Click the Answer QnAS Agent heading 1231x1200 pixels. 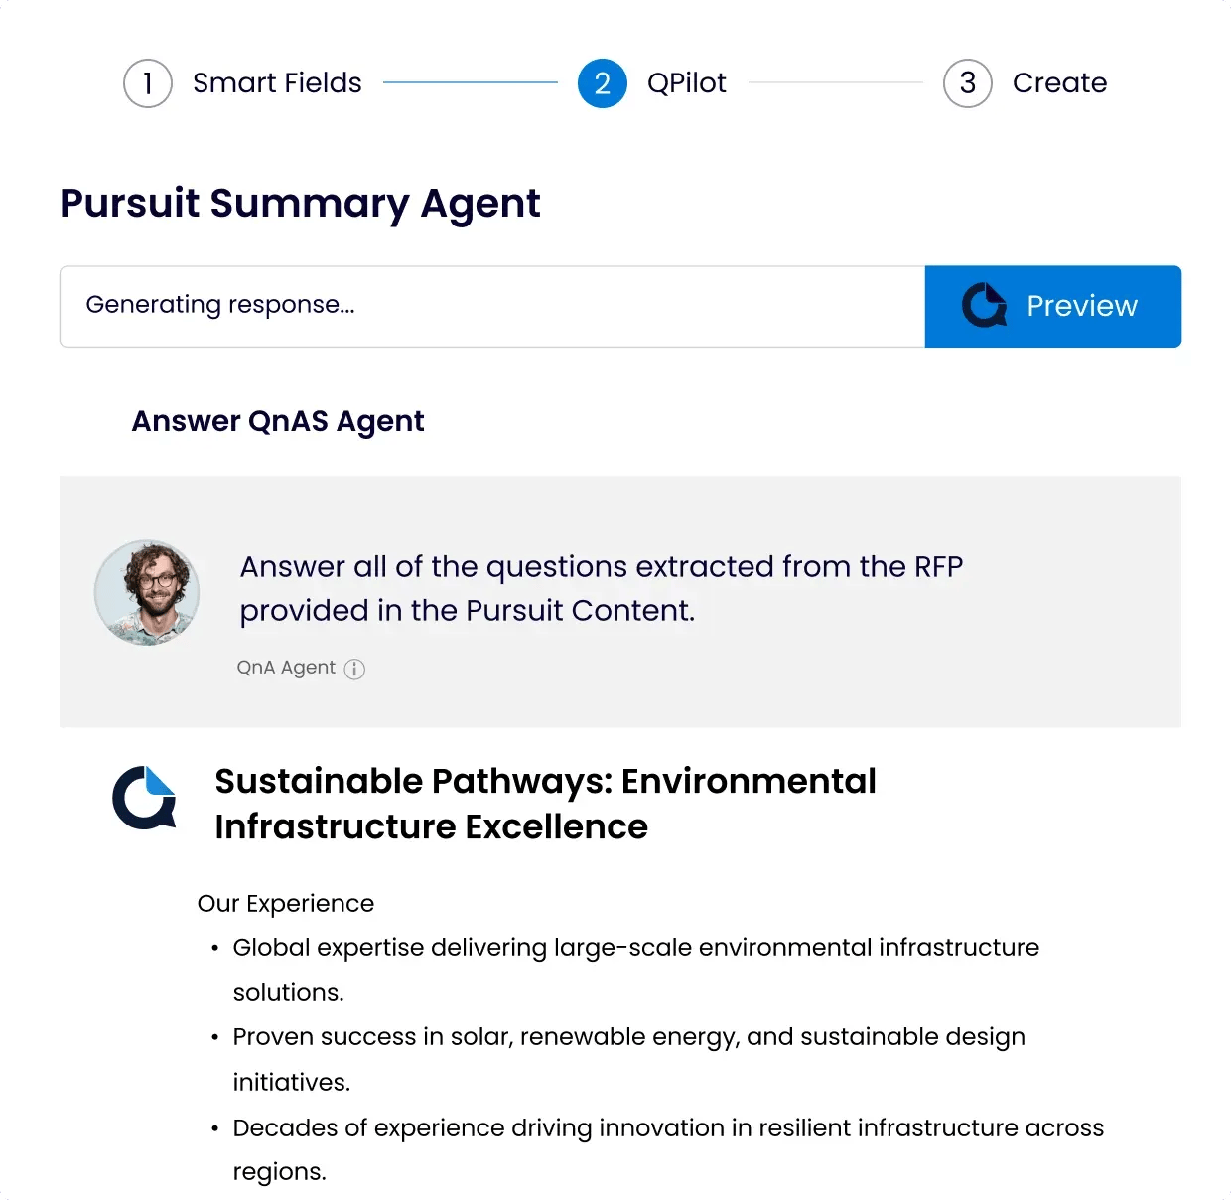[x=278, y=421]
